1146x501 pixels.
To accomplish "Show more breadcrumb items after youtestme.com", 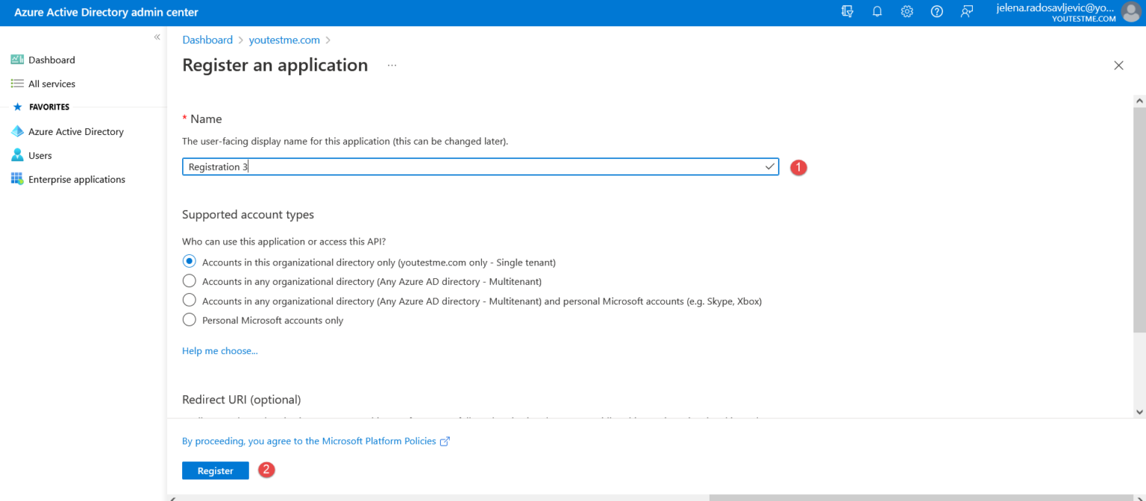I will pyautogui.click(x=329, y=40).
